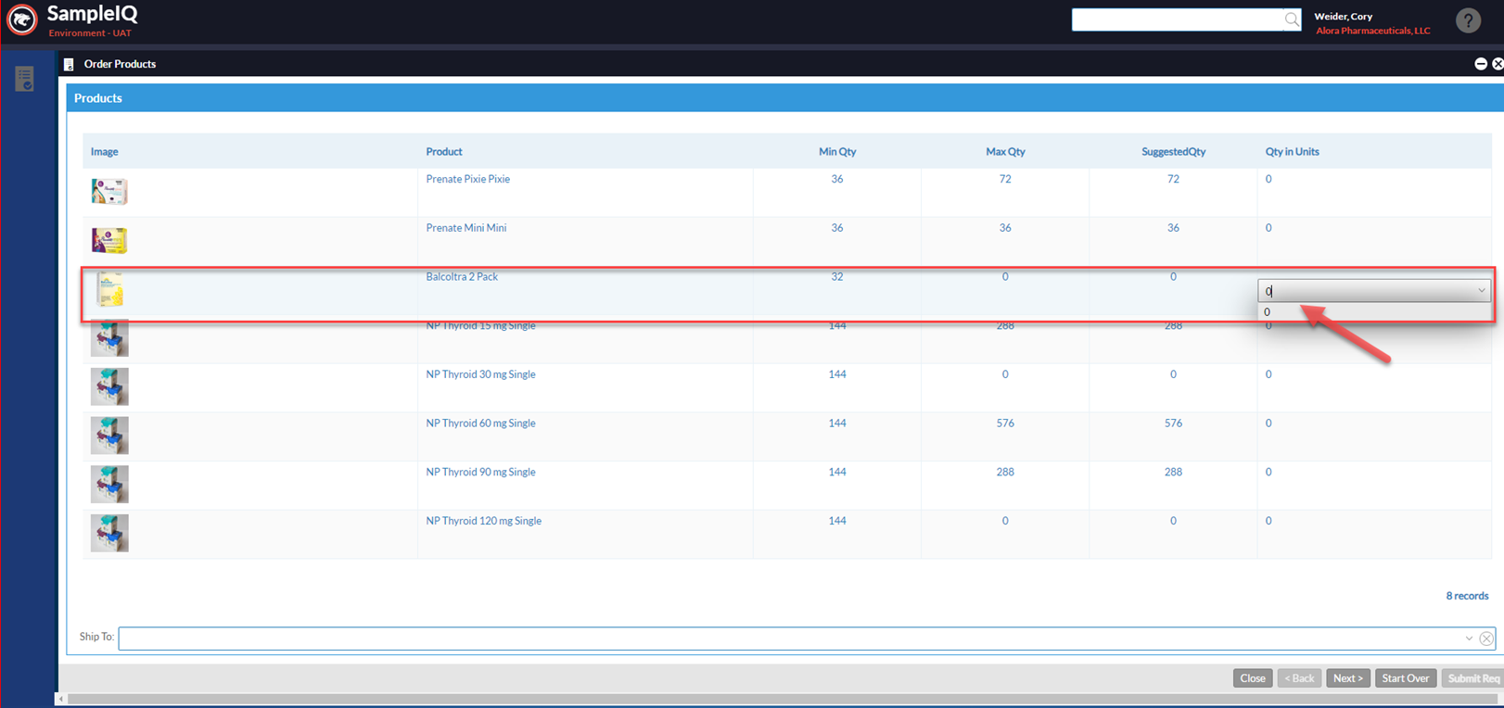
Task: Open the NP Thyroid 15 mg Single image
Action: coord(109,338)
